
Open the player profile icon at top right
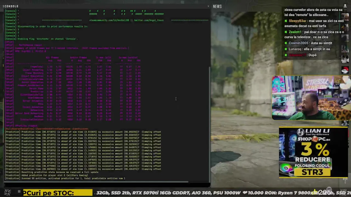tap(345, 6)
